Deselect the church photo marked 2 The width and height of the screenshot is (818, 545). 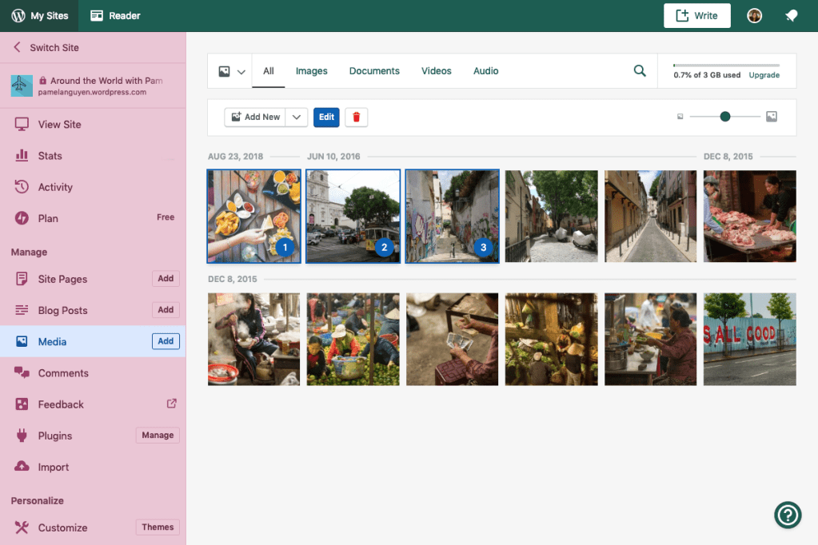point(353,216)
